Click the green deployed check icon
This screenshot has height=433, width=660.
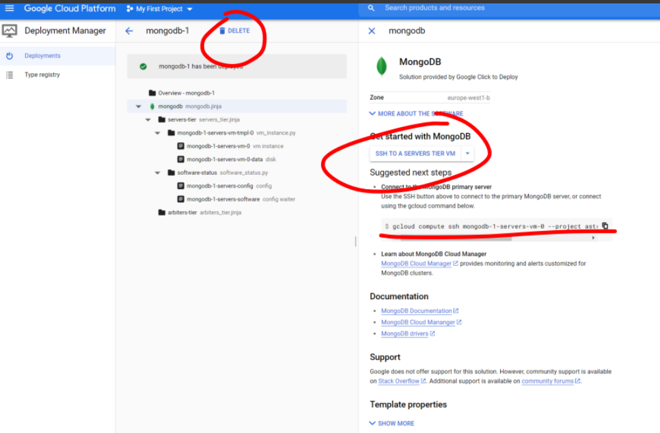tap(143, 66)
